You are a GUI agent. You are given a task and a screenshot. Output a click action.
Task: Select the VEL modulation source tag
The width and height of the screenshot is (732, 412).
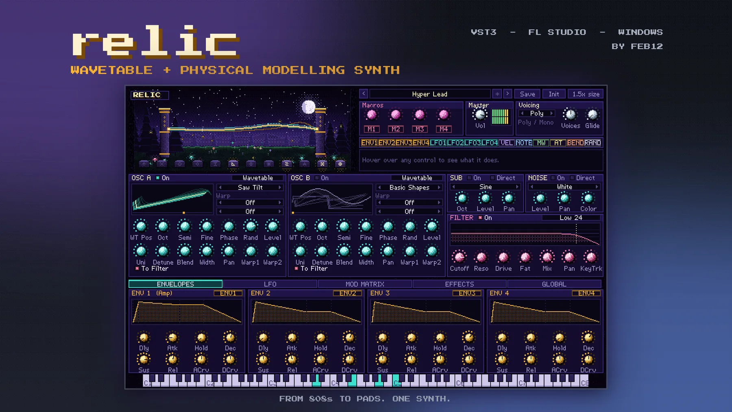click(x=507, y=143)
